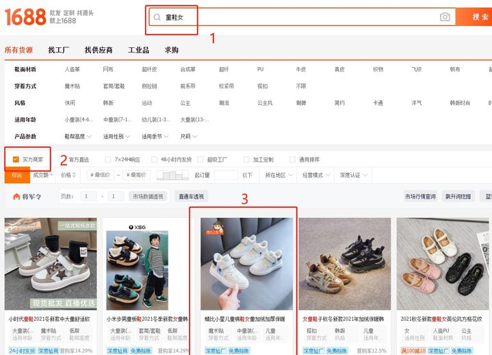This screenshot has width=492, height=355.
Task: Expand the 鞋帮高度 dropdown
Action: [77, 136]
